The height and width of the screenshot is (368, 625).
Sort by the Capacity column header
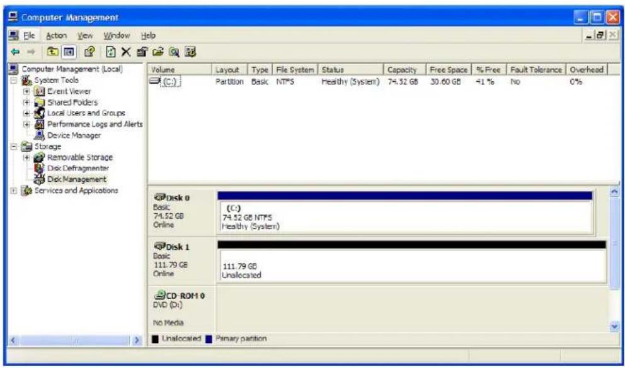click(x=404, y=70)
